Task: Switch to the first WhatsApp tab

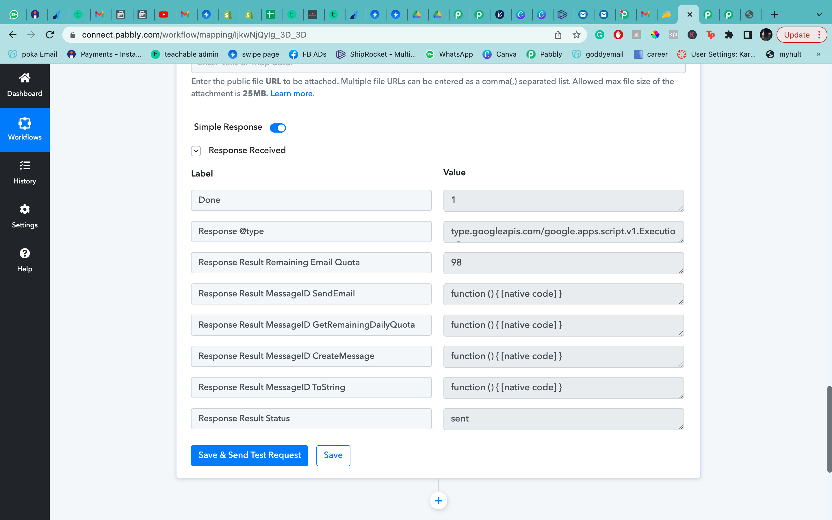Action: [x=14, y=14]
